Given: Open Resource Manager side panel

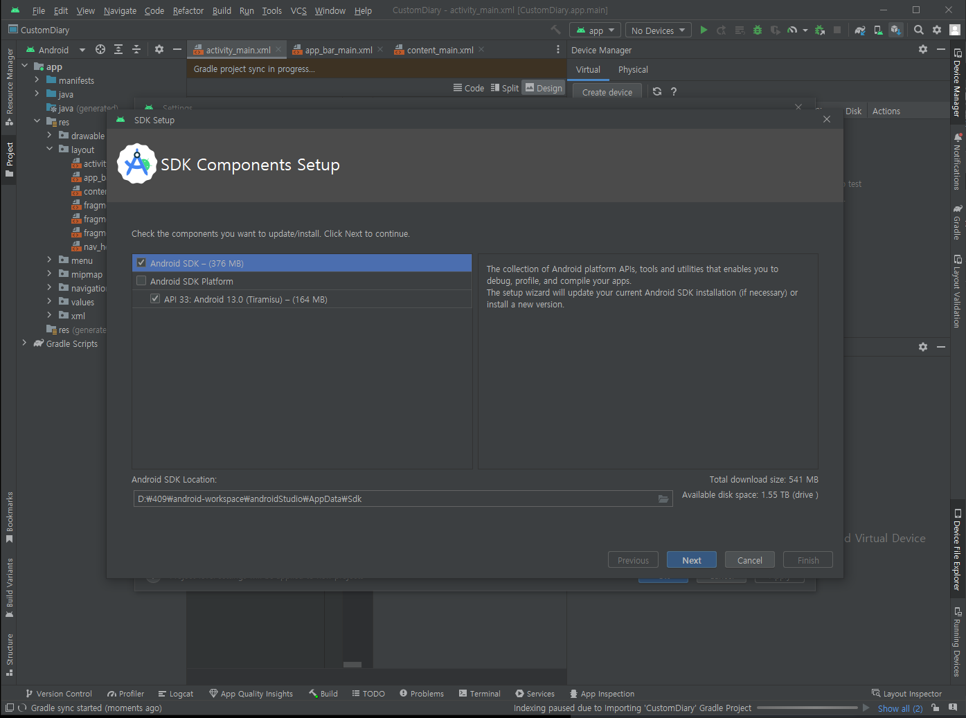Looking at the screenshot, I should 10,87.
